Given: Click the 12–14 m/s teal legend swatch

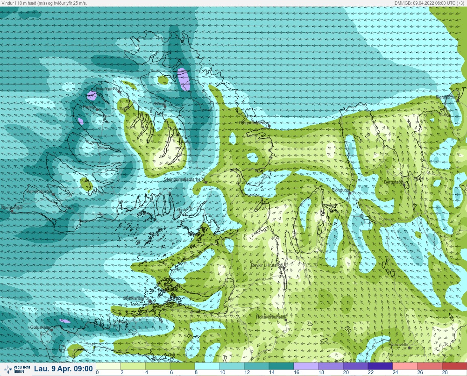Looking at the screenshot, I should click(256, 366).
